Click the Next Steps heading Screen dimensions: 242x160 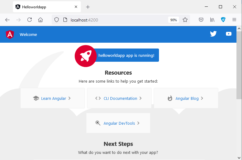pyautogui.click(x=118, y=144)
